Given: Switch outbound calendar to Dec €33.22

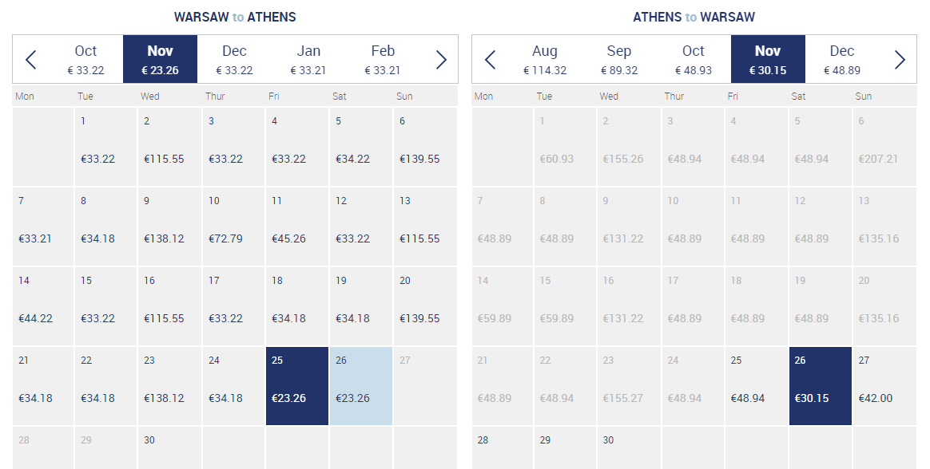Looking at the screenshot, I should point(234,59).
